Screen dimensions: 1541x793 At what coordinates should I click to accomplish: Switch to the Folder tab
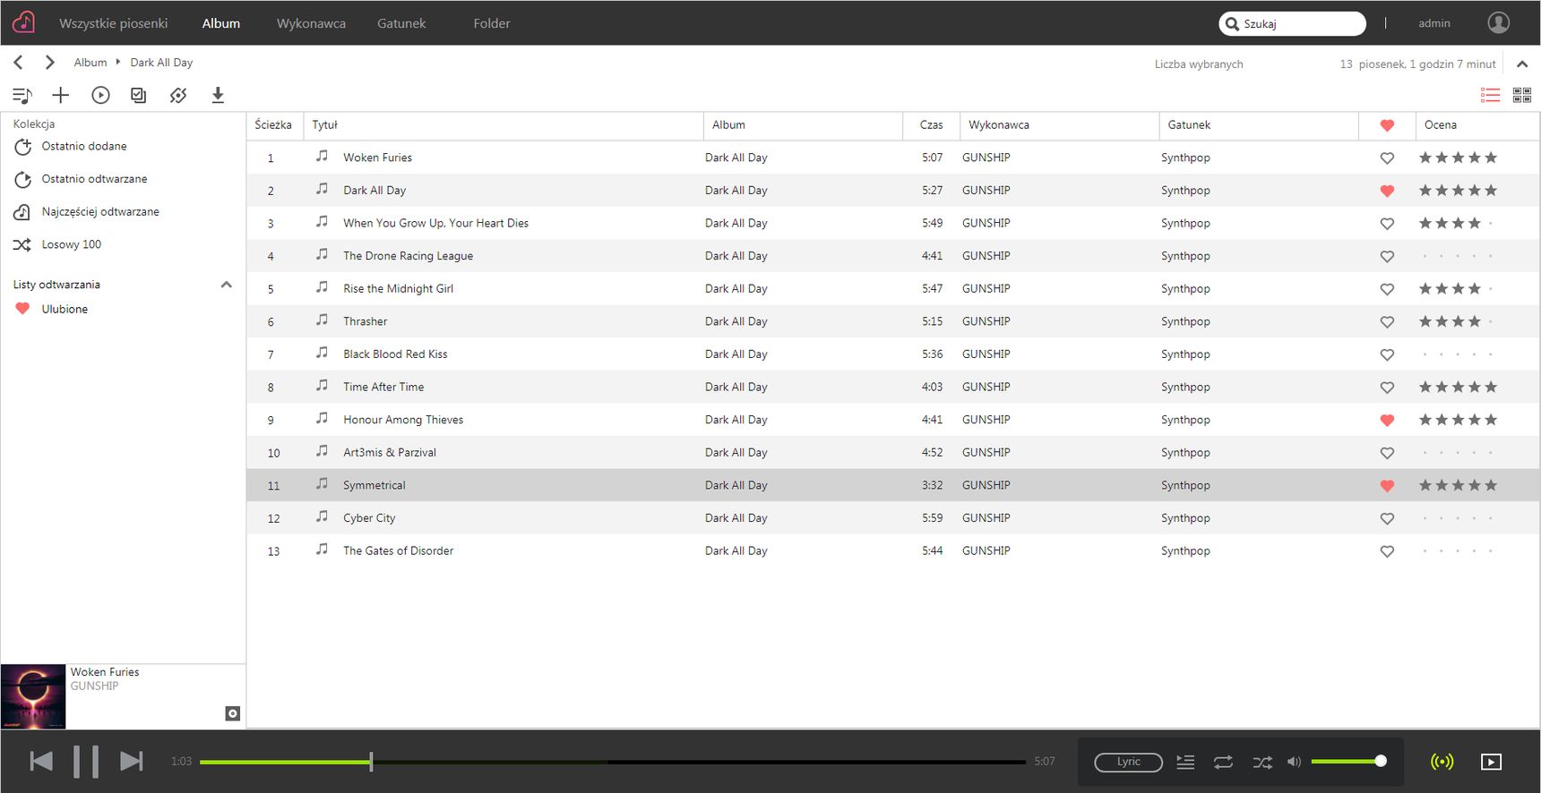coord(492,23)
